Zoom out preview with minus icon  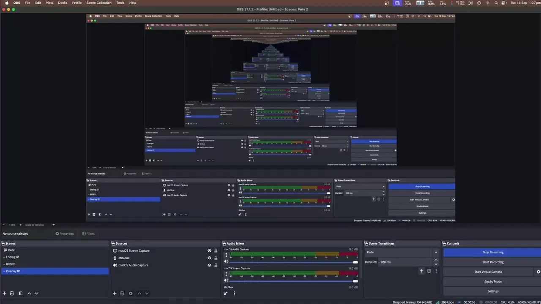click(x=4, y=225)
